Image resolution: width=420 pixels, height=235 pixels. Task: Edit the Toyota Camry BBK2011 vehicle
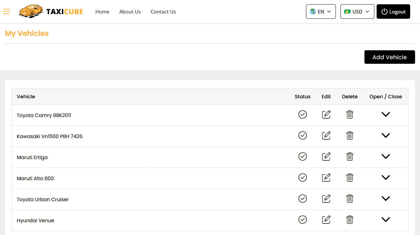tap(326, 114)
